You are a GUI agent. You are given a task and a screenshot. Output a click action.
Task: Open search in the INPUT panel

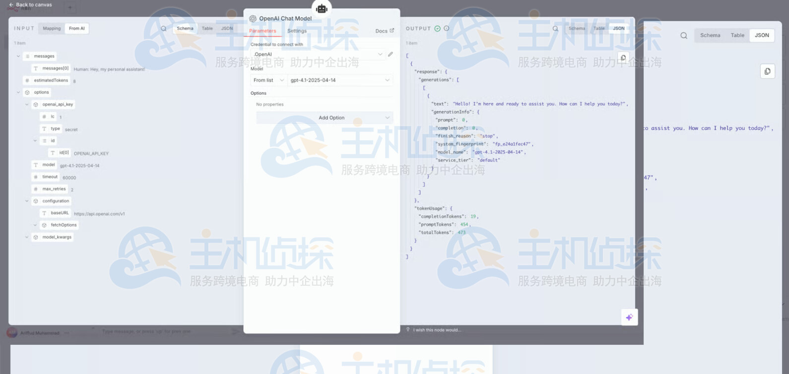(163, 28)
